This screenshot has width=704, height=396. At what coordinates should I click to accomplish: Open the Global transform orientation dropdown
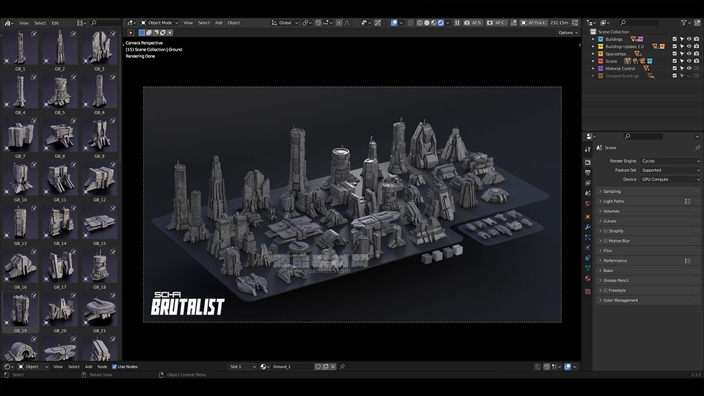tap(285, 22)
